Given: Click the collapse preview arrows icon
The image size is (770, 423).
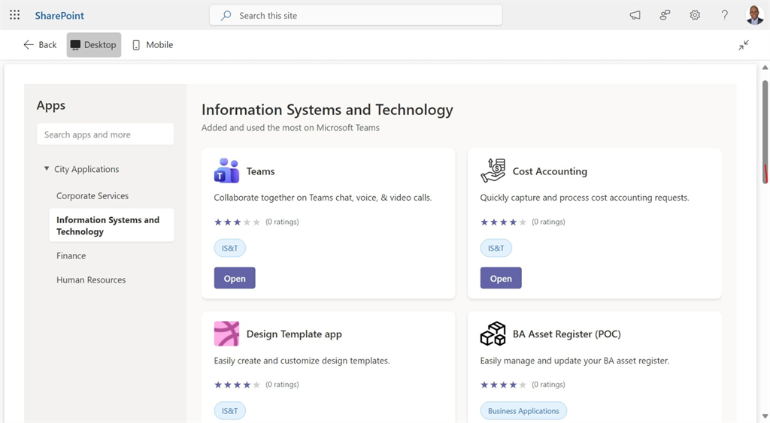Looking at the screenshot, I should pos(744,45).
